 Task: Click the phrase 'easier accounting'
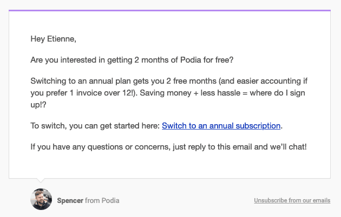point(268,81)
